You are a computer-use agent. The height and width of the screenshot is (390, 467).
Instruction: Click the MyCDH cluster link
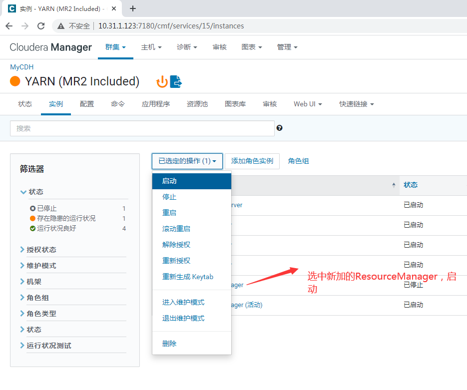click(22, 67)
